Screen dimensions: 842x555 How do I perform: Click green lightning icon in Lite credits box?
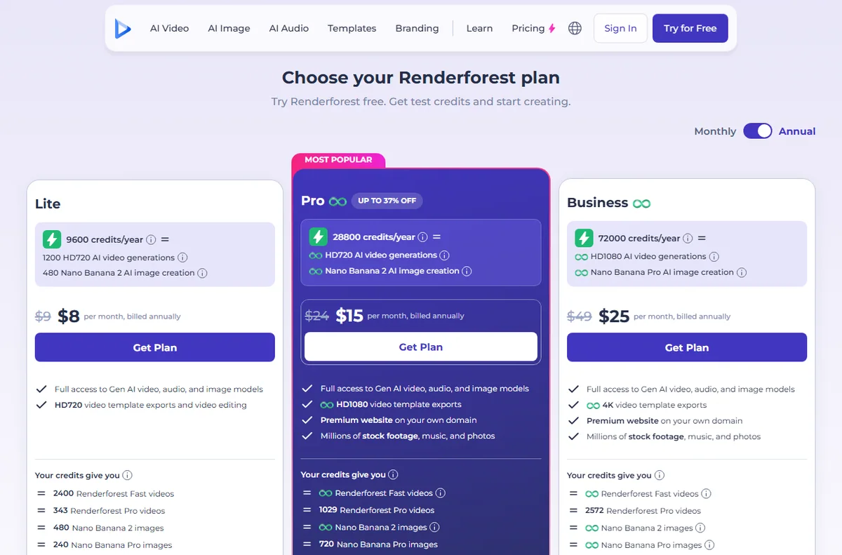(x=51, y=239)
